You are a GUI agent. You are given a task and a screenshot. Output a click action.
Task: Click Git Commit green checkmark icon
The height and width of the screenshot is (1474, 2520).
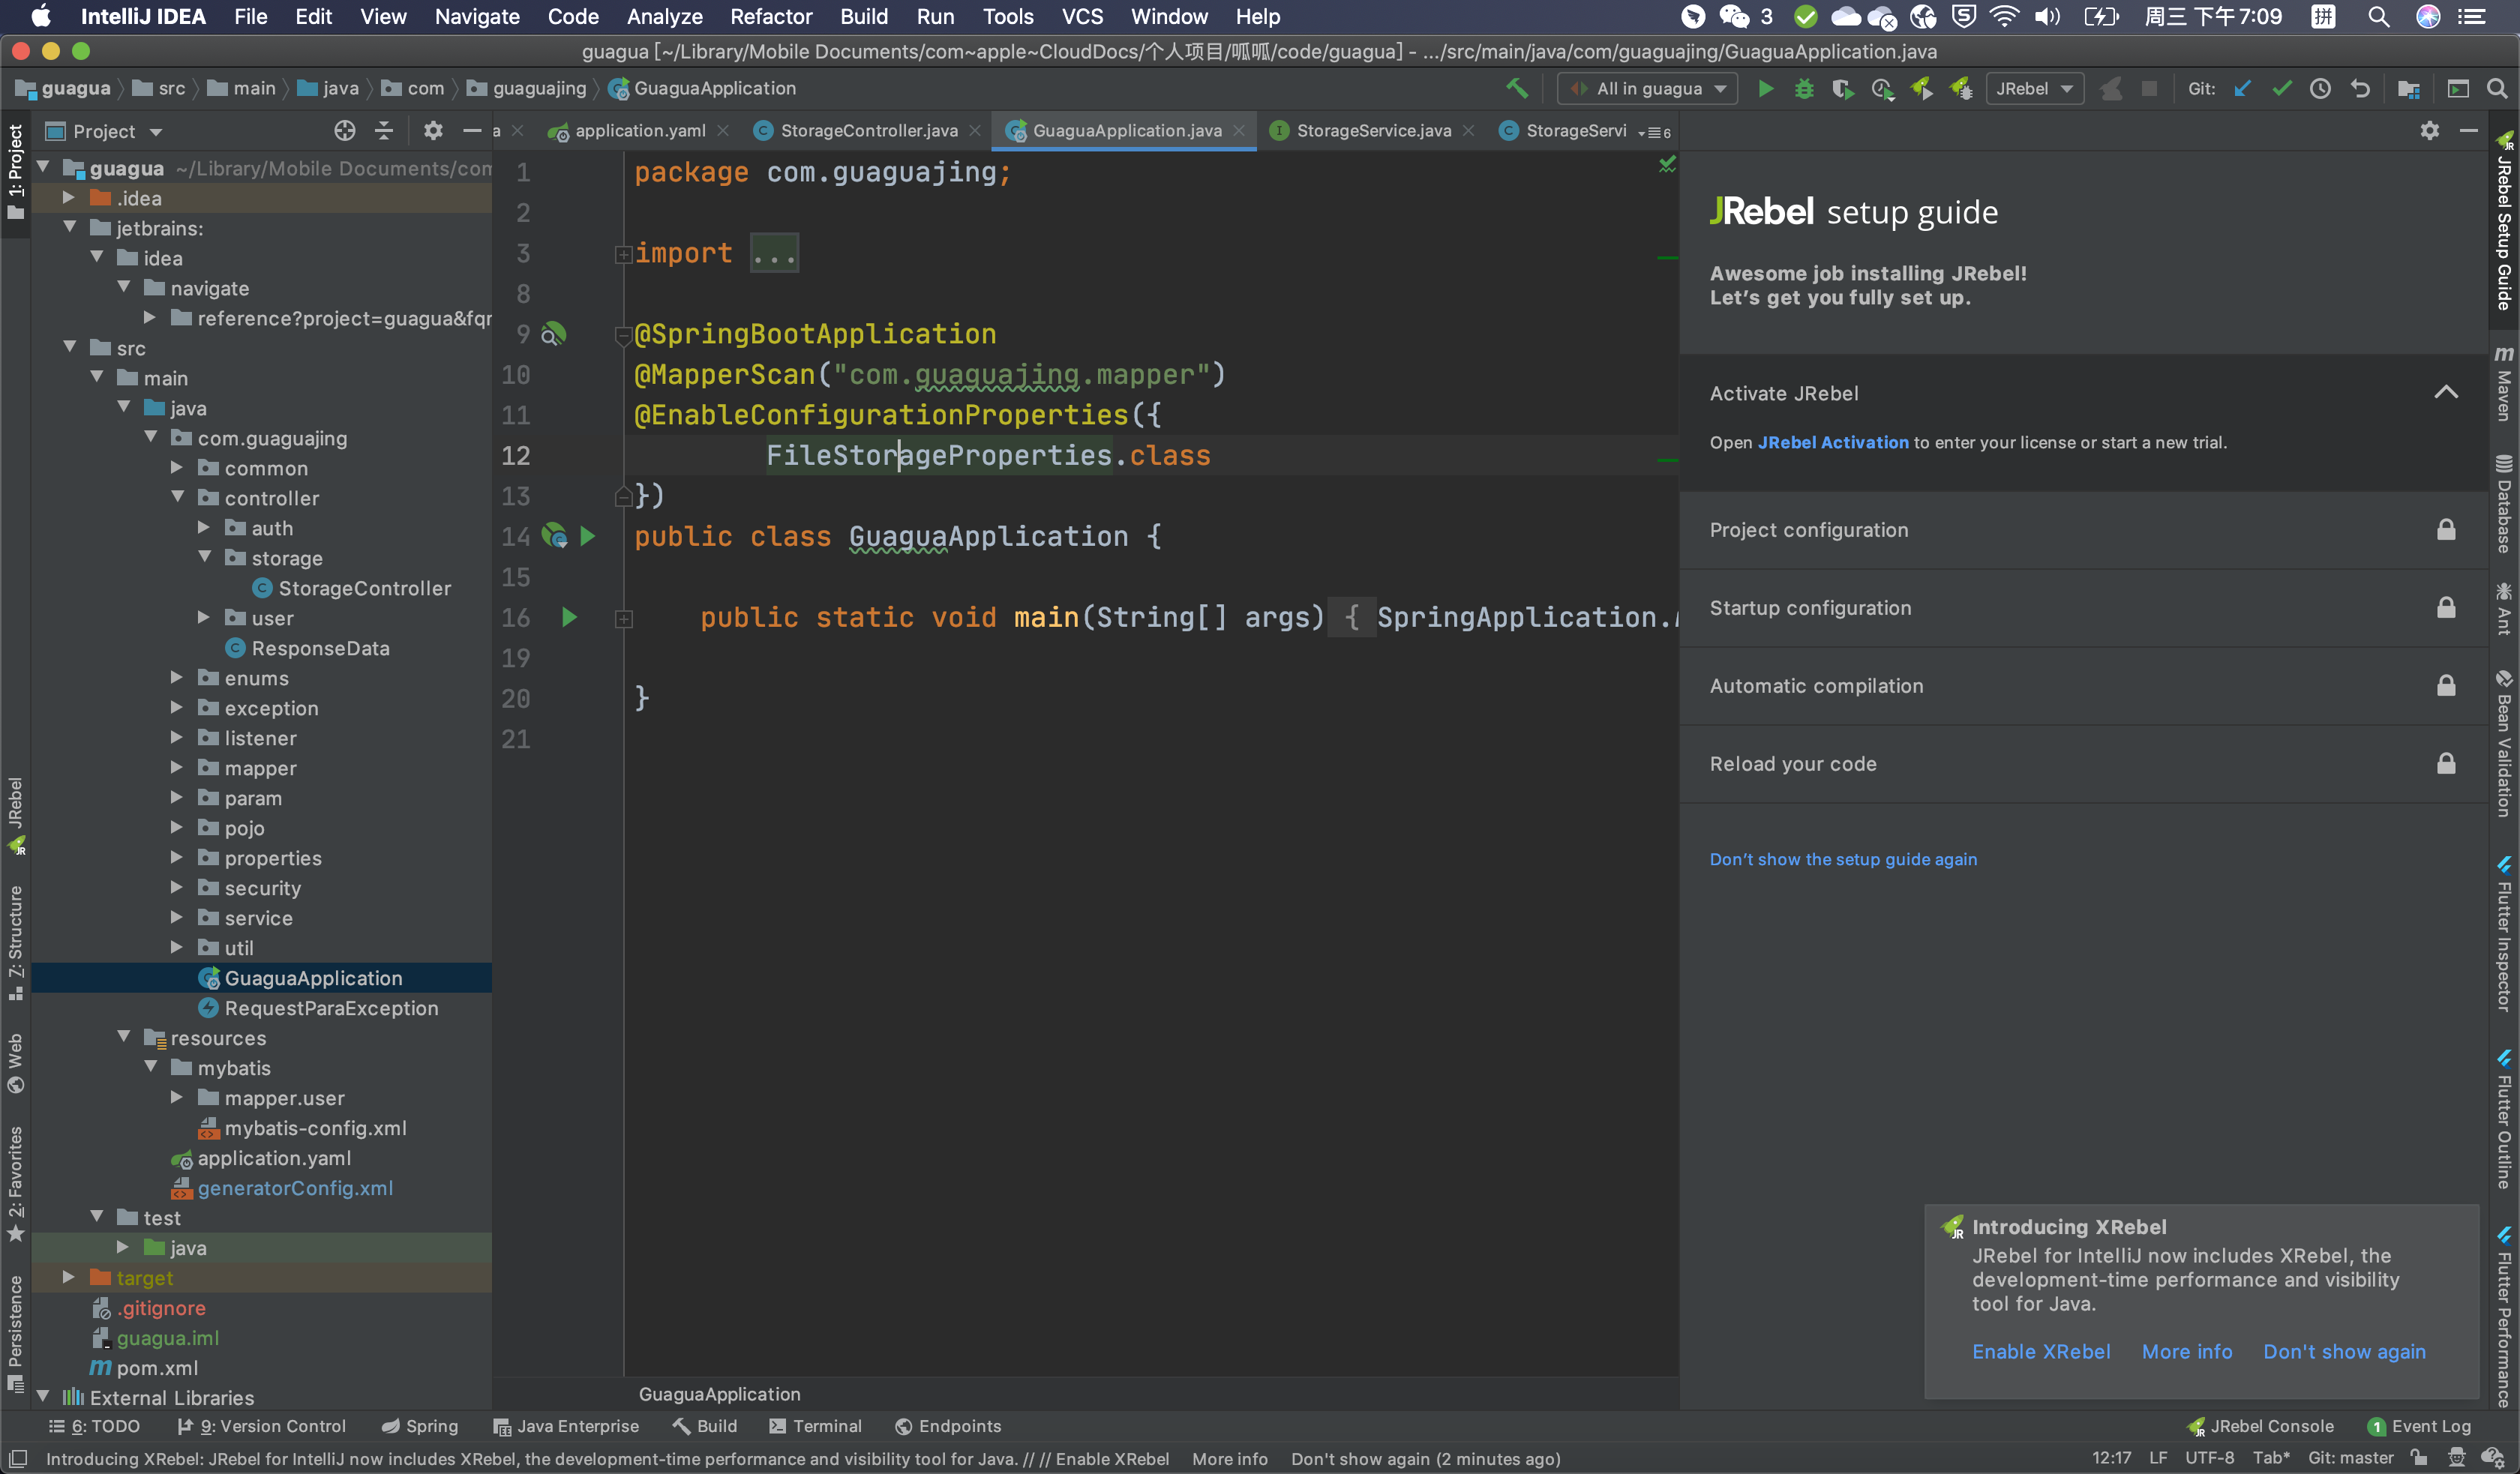[2281, 88]
